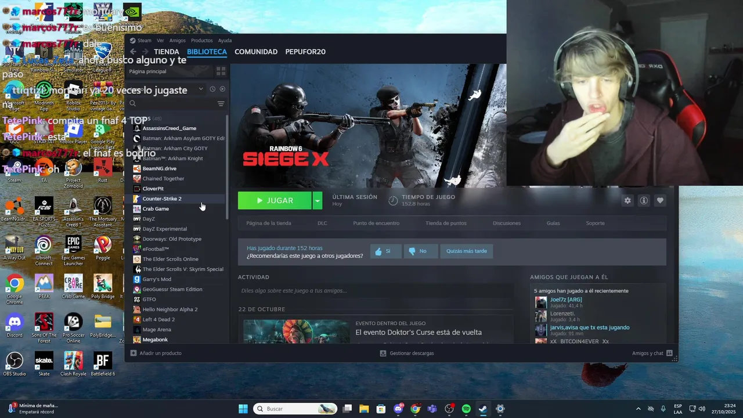Screen dimensions: 743x418
Task: Open OBS Studio desktop shortcut
Action: tap(15, 365)
